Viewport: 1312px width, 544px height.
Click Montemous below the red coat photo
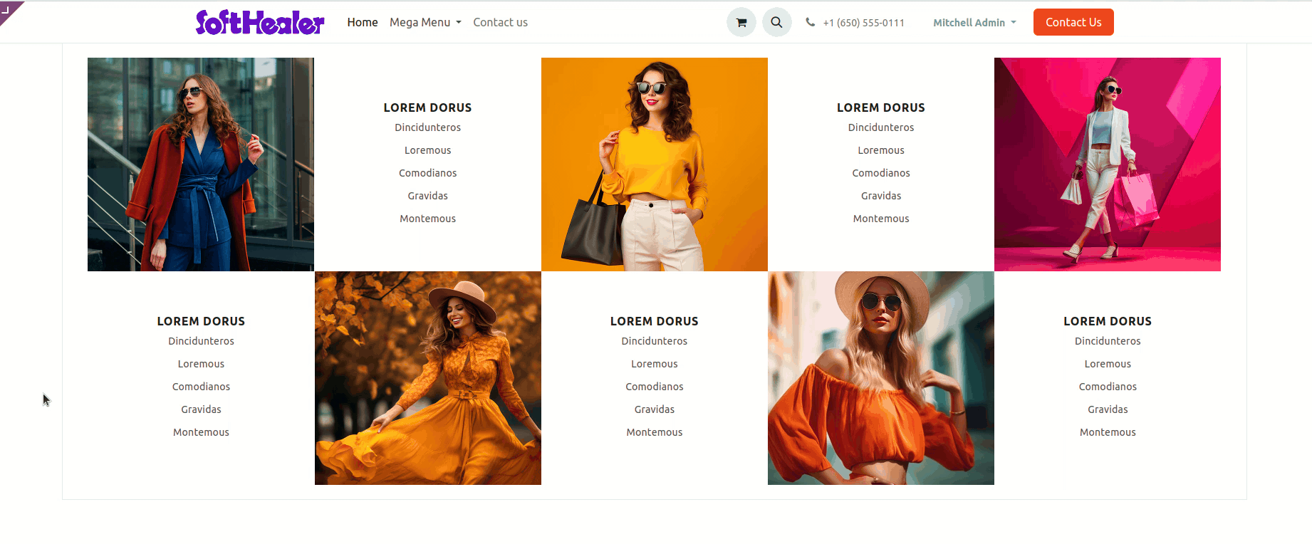pos(202,432)
